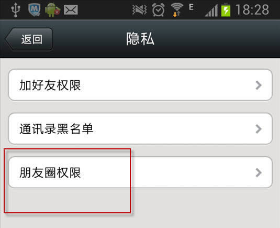The image size is (280, 228).
Task: Open 加好友权限 settings row
Action: point(140,85)
